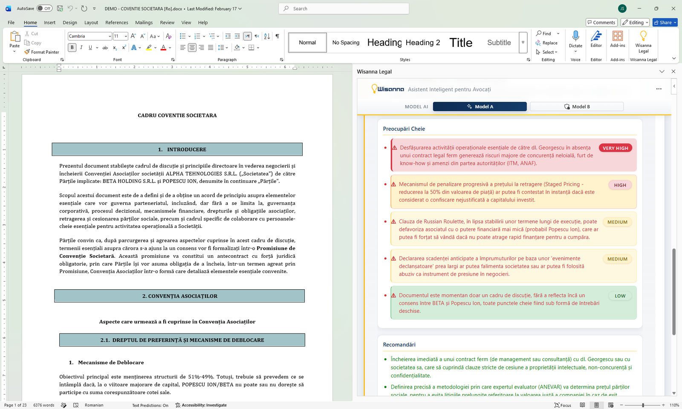
Task: Click the Share button
Action: pyautogui.click(x=665, y=23)
